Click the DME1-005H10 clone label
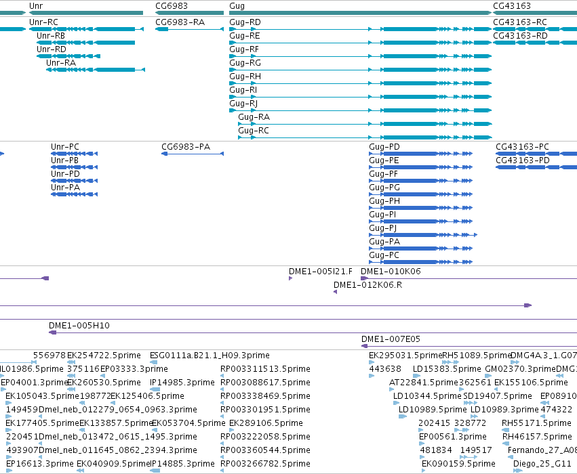This screenshot has height=474, width=577. [x=79, y=325]
